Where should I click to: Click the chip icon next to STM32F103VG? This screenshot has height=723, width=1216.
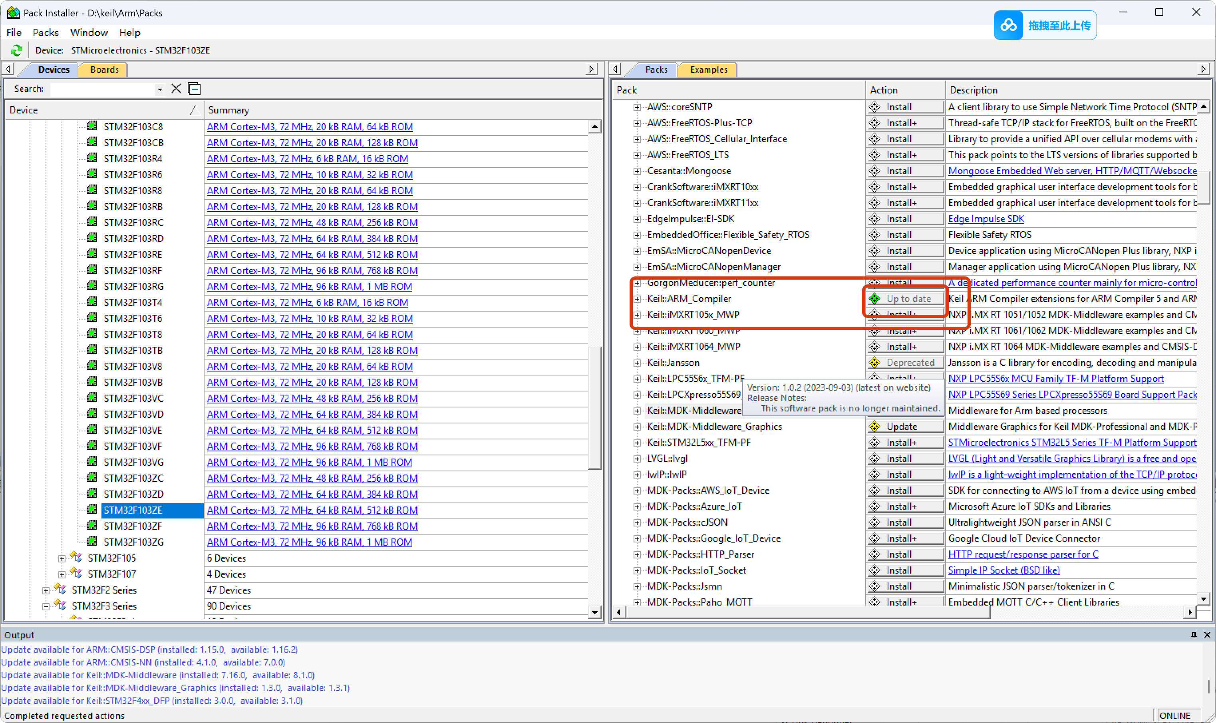(91, 462)
